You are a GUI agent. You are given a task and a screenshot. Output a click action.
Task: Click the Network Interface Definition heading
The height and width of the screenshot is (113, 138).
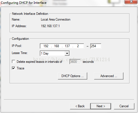[30, 14]
